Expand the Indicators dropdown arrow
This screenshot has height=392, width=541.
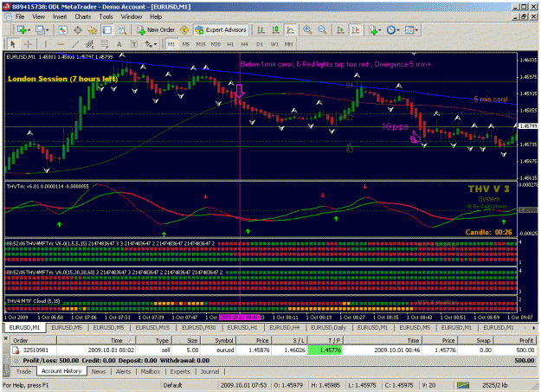[x=379, y=30]
